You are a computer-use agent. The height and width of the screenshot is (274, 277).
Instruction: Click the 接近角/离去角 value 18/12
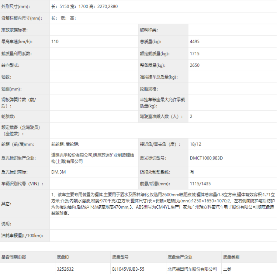195,144
